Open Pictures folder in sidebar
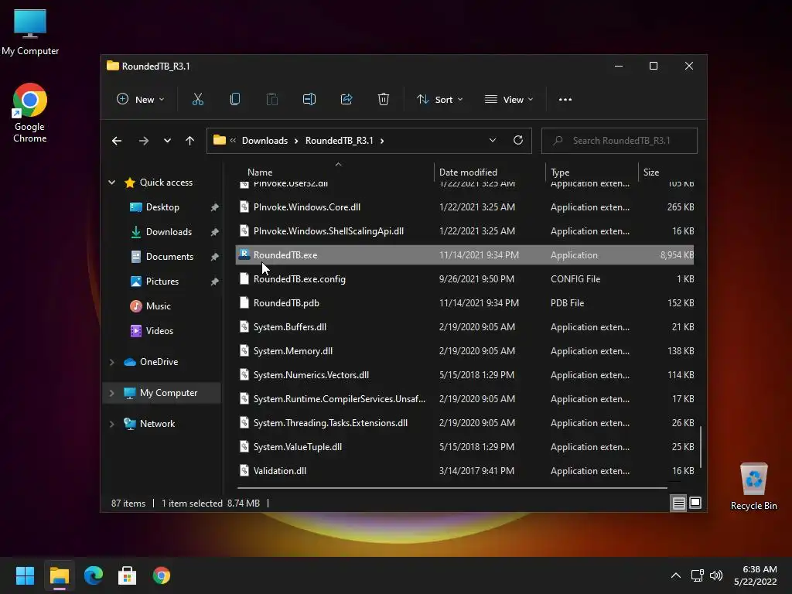The image size is (792, 594). 162,282
